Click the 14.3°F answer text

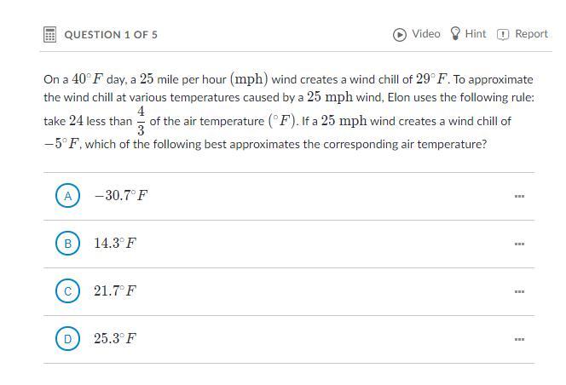[115, 244]
